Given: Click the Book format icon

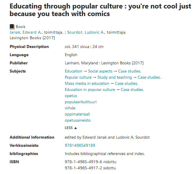Looking at the screenshot, I should [12, 27].
